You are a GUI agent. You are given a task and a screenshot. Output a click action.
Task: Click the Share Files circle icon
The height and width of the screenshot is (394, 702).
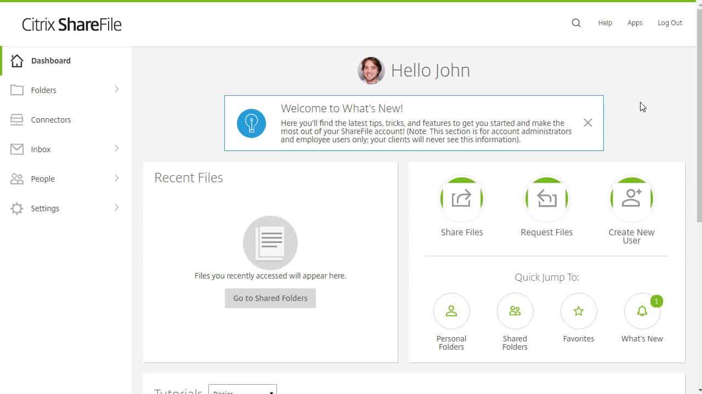(x=462, y=199)
